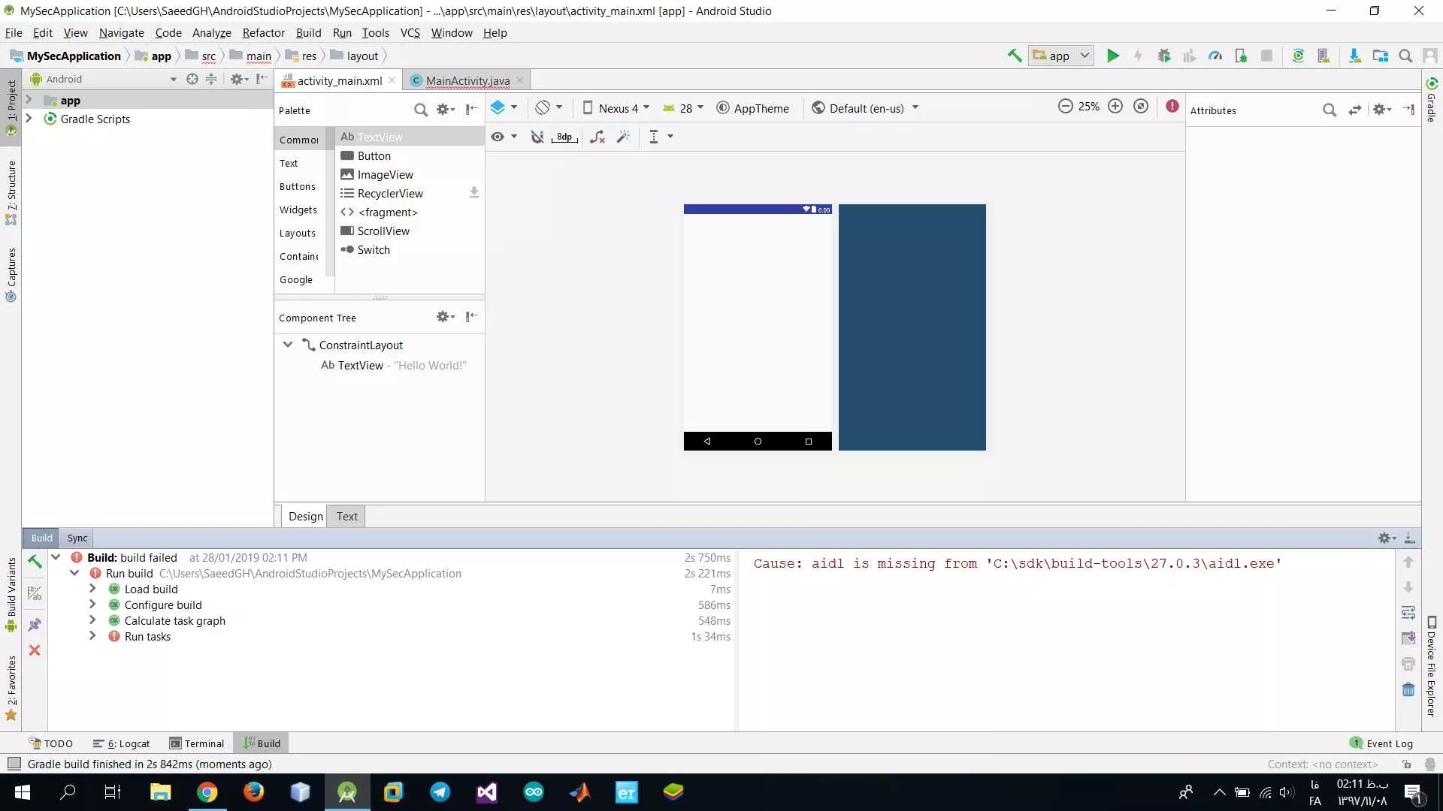
Task: Open the Nexus 4 device dropdown
Action: coord(616,108)
